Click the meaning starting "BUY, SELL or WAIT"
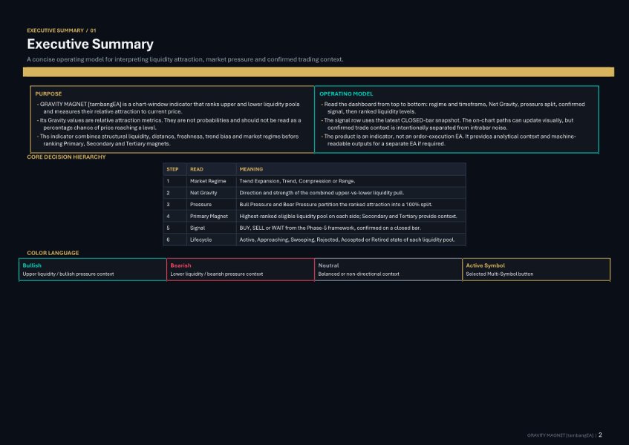Screen dimensions: 629x445 [x=330, y=228]
